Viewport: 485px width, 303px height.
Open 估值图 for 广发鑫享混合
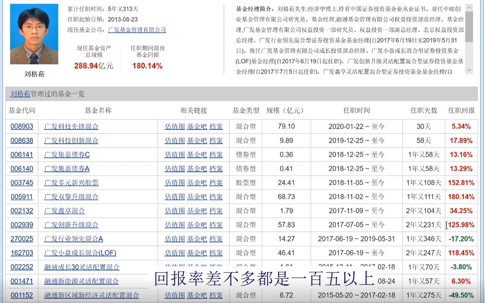click(x=175, y=211)
